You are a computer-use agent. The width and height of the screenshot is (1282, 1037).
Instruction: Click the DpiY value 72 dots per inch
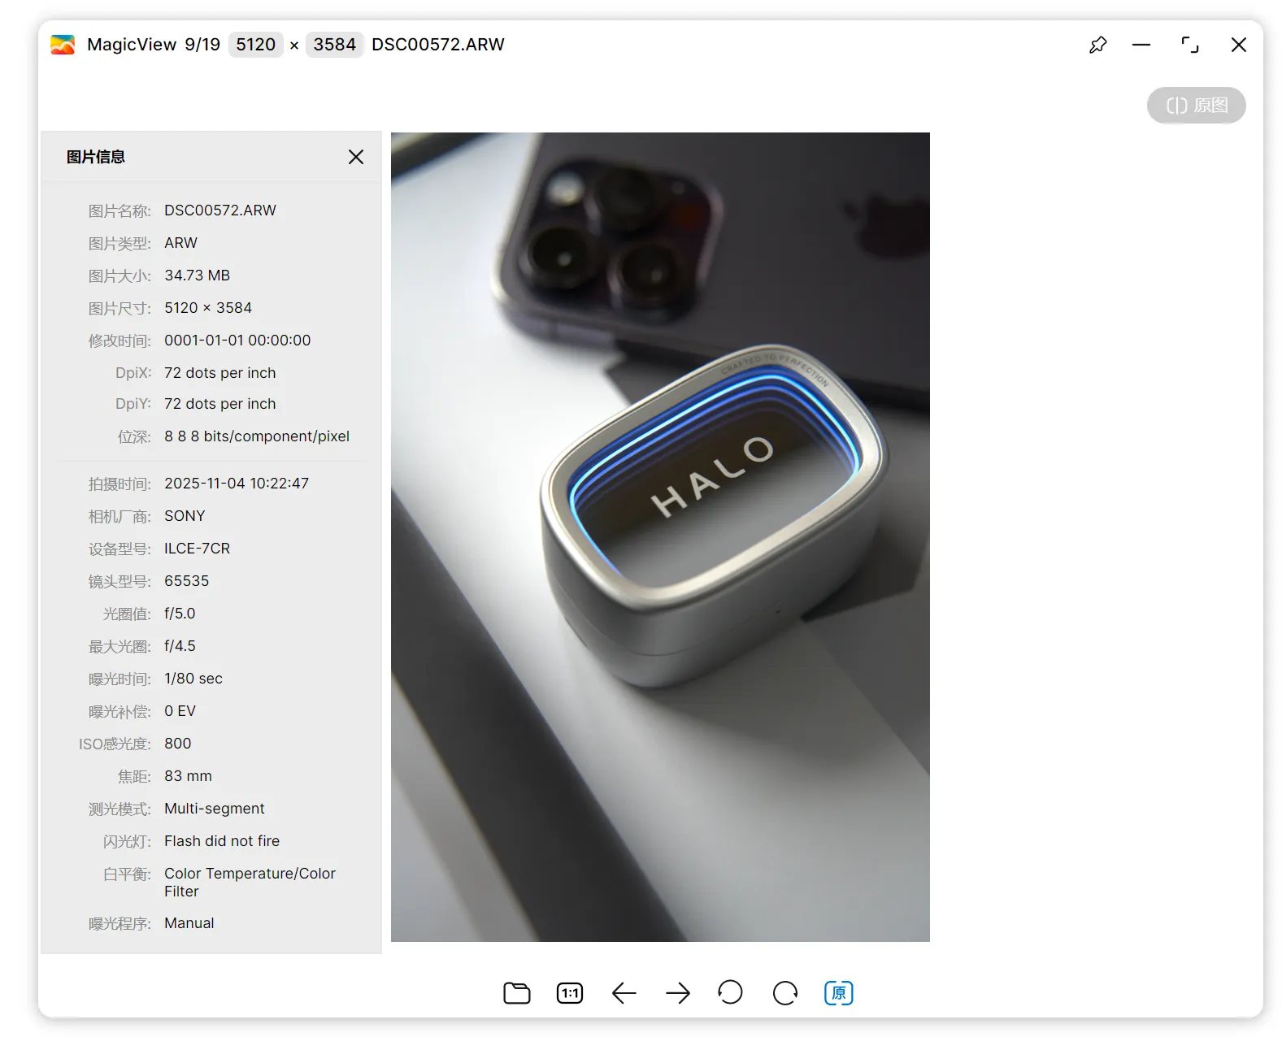click(x=220, y=404)
